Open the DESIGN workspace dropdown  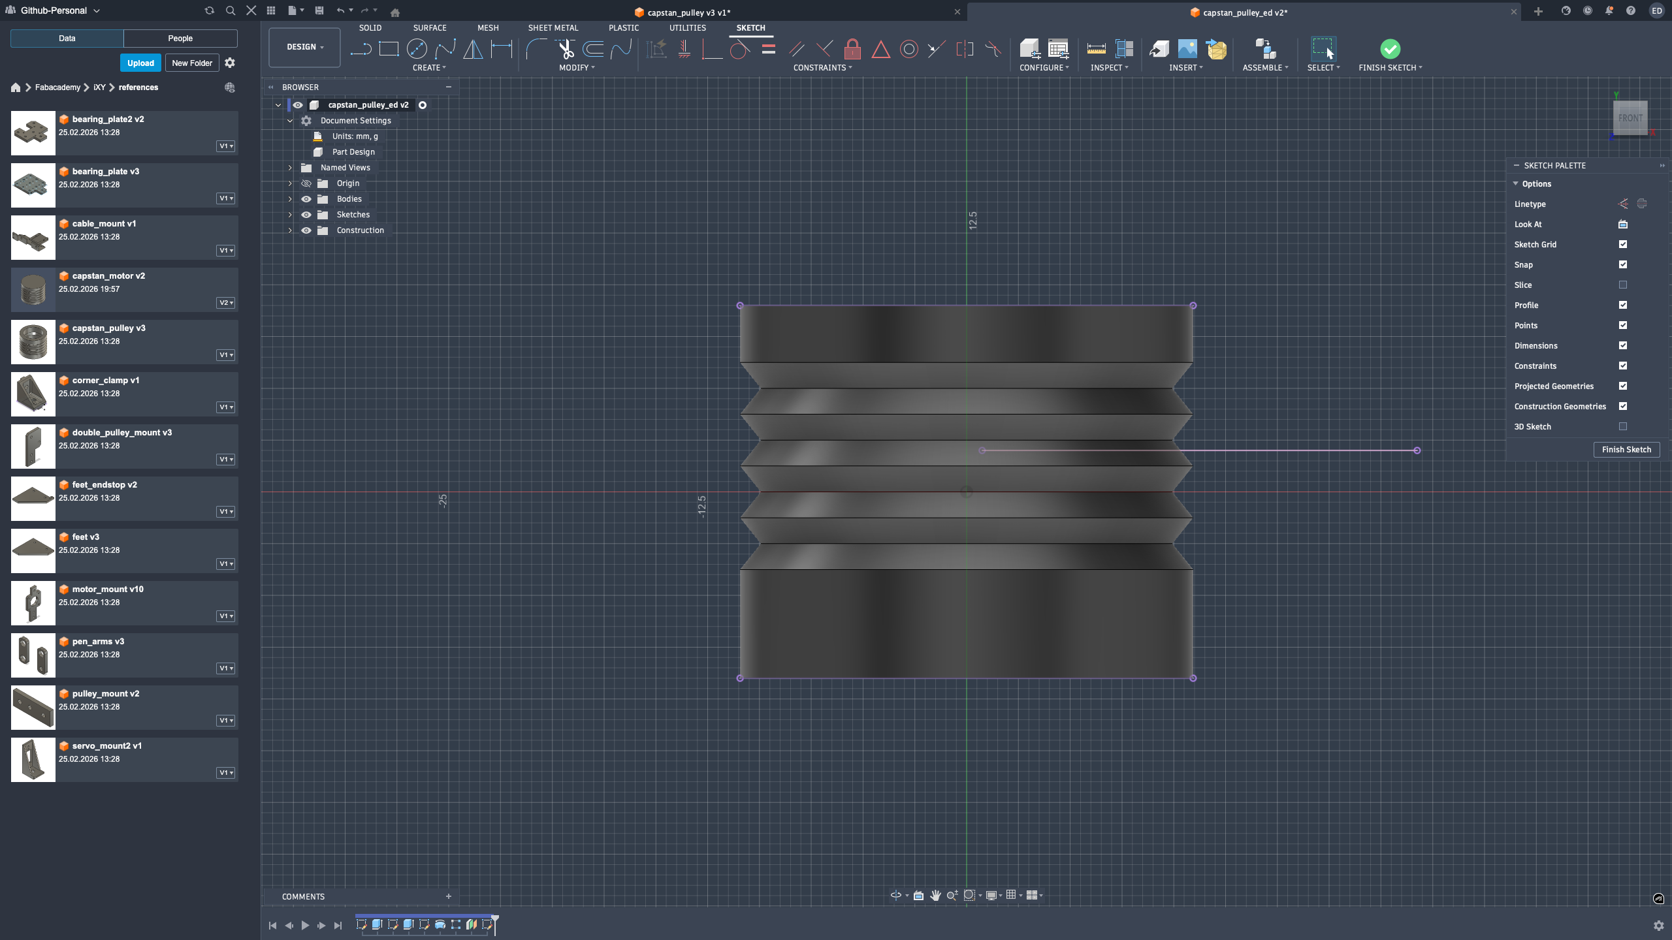[304, 47]
